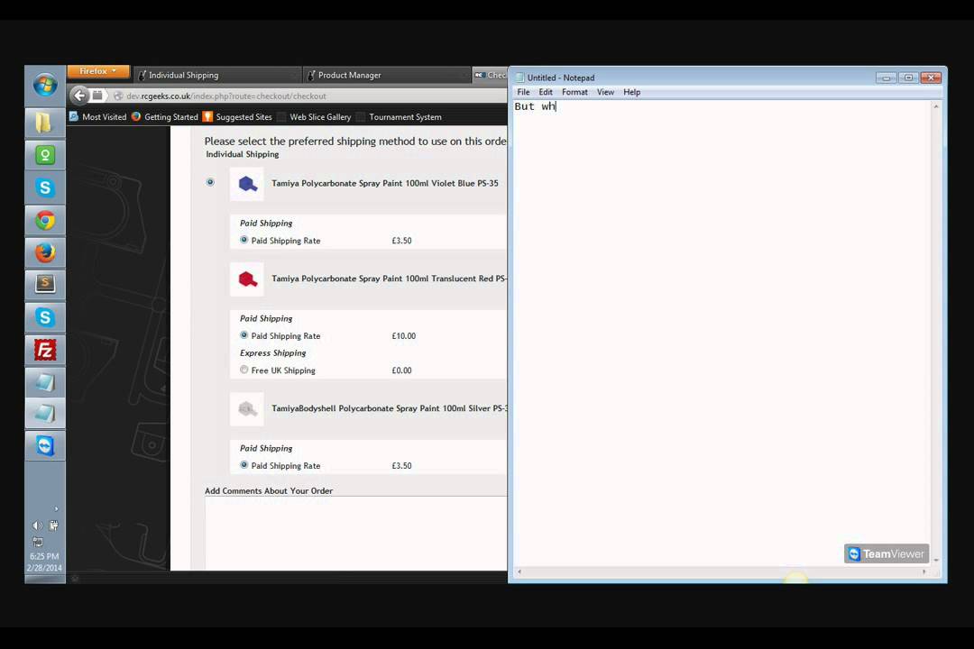Open the Windows Explorer folder taskbar icon
The image size is (974, 649).
[x=45, y=123]
